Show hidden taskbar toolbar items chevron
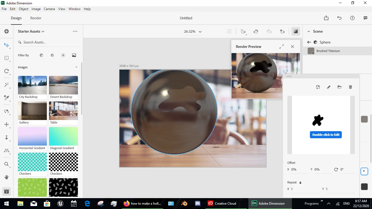The image size is (372, 209). coord(322,201)
